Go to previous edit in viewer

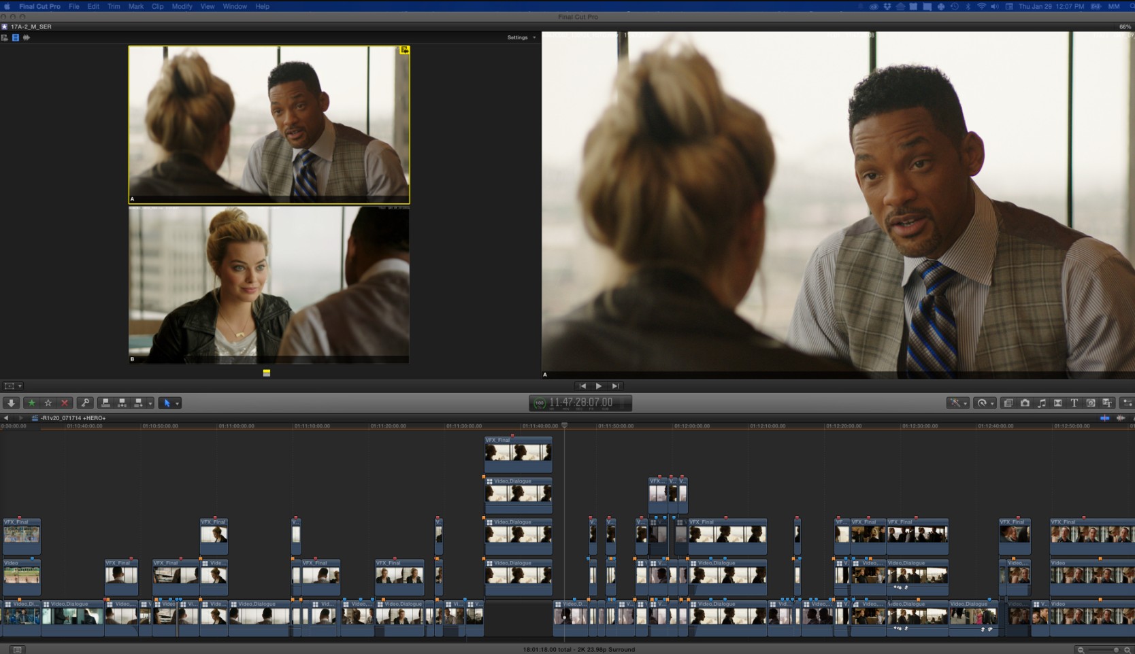[x=582, y=386]
